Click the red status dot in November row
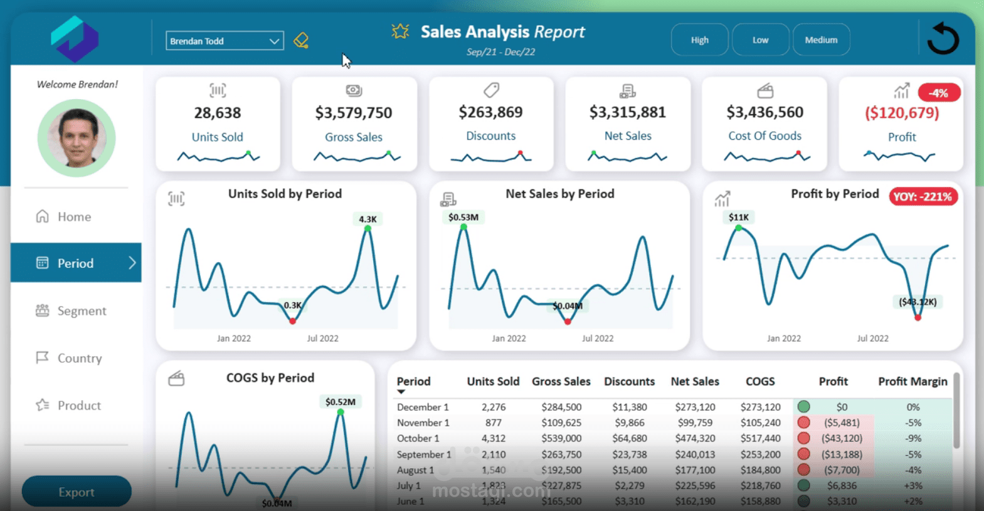Screen dimensions: 984x511 (803, 422)
